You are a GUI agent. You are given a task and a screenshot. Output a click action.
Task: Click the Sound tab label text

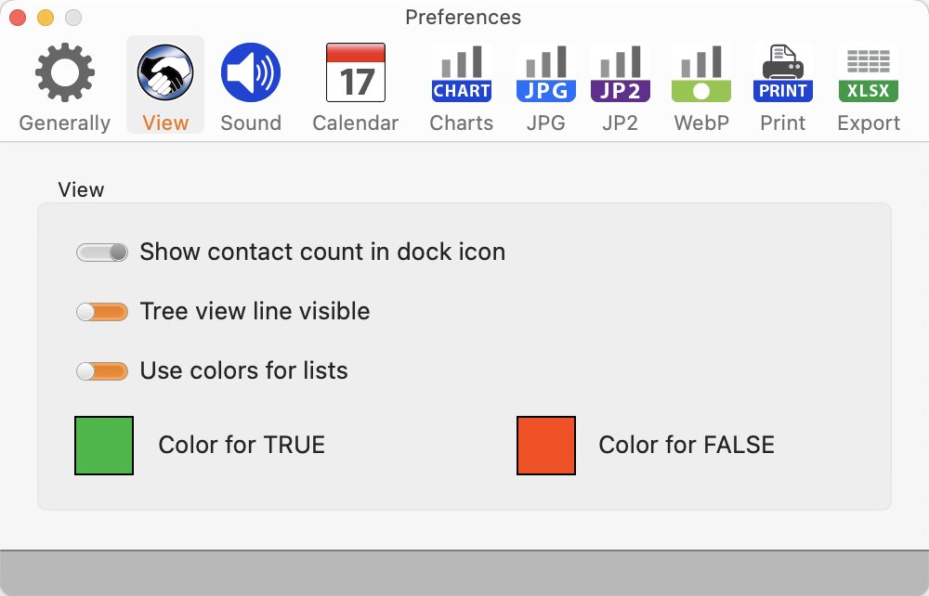pos(251,123)
